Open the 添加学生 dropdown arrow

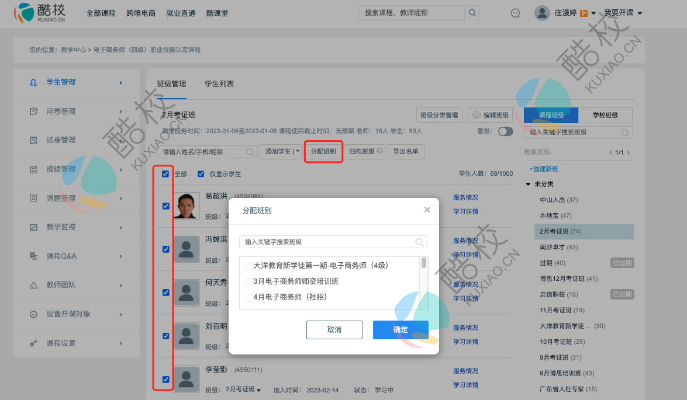298,151
